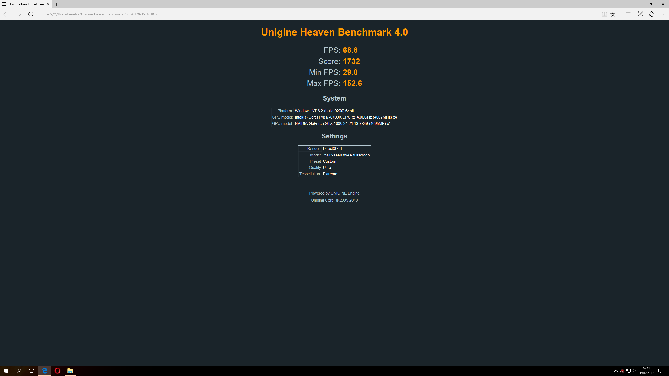Click the Custom preset cell
Viewport: 669px width, 376px height.
346,161
